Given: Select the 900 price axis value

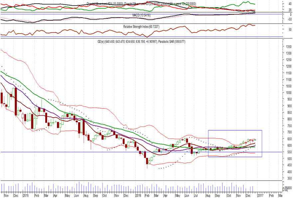Looking at the screenshot, I should pyautogui.click(x=289, y=106).
